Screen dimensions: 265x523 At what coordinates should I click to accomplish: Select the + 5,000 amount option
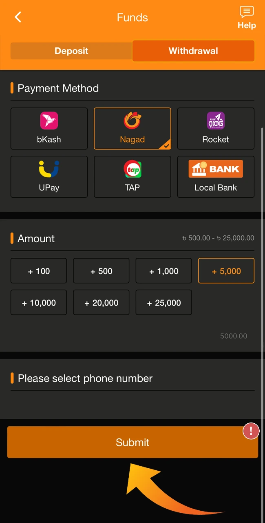[226, 270]
